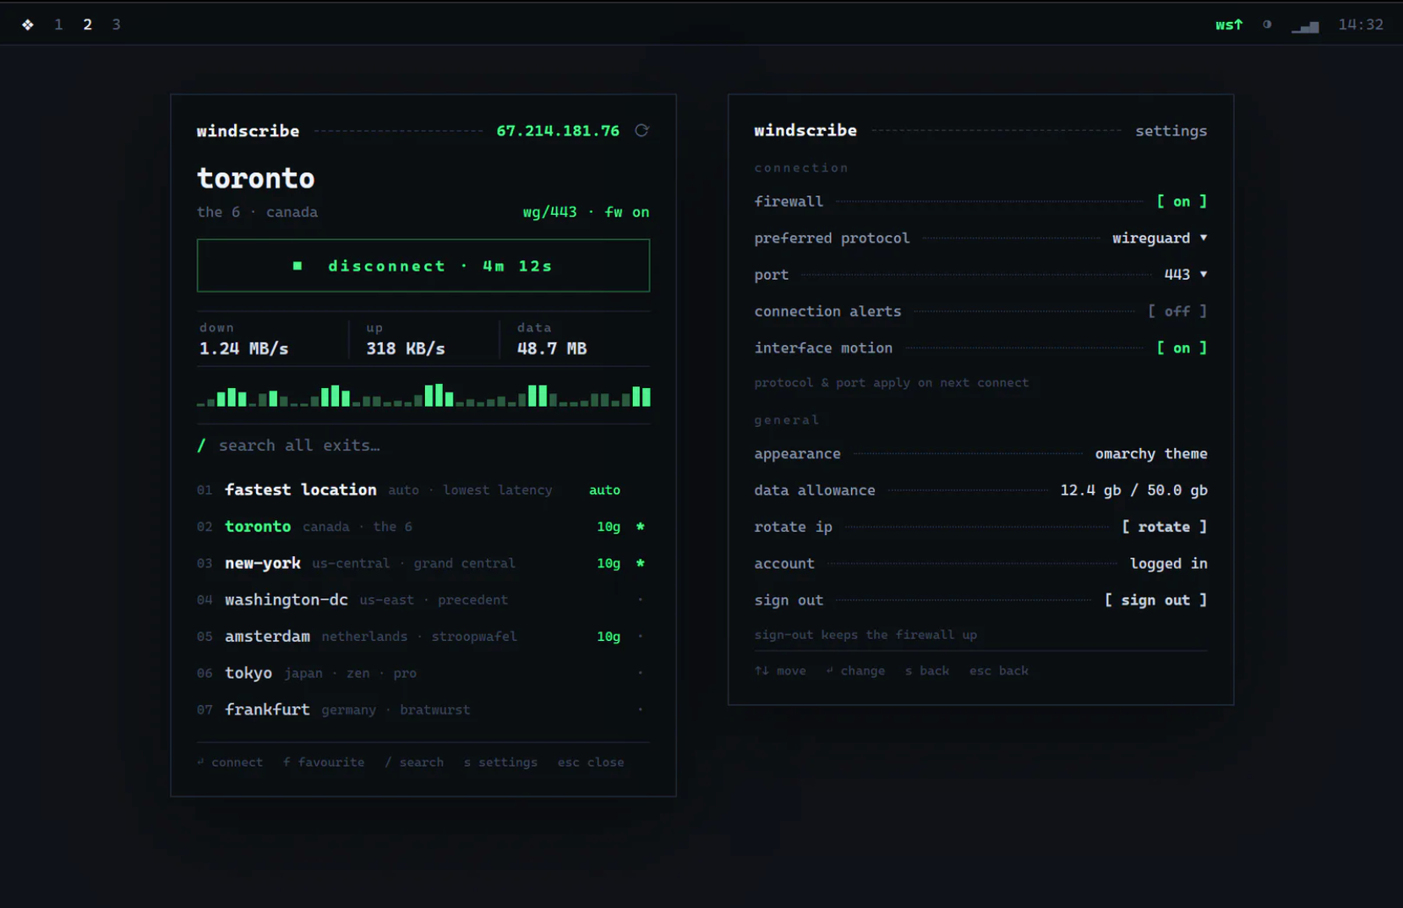Image resolution: width=1403 pixels, height=908 pixels.
Task: Select the fastest location row
Action: click(x=423, y=490)
